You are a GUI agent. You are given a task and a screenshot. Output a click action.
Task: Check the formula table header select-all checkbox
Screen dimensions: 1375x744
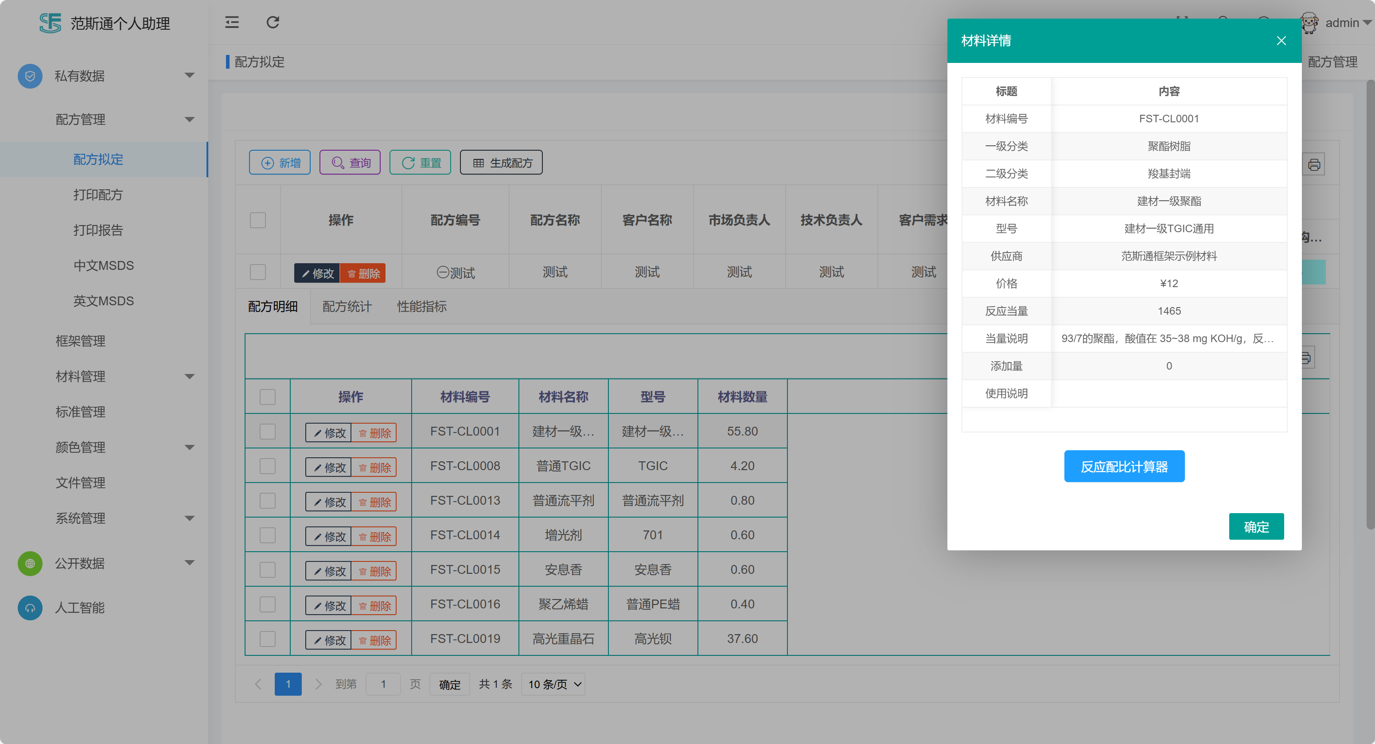click(258, 220)
